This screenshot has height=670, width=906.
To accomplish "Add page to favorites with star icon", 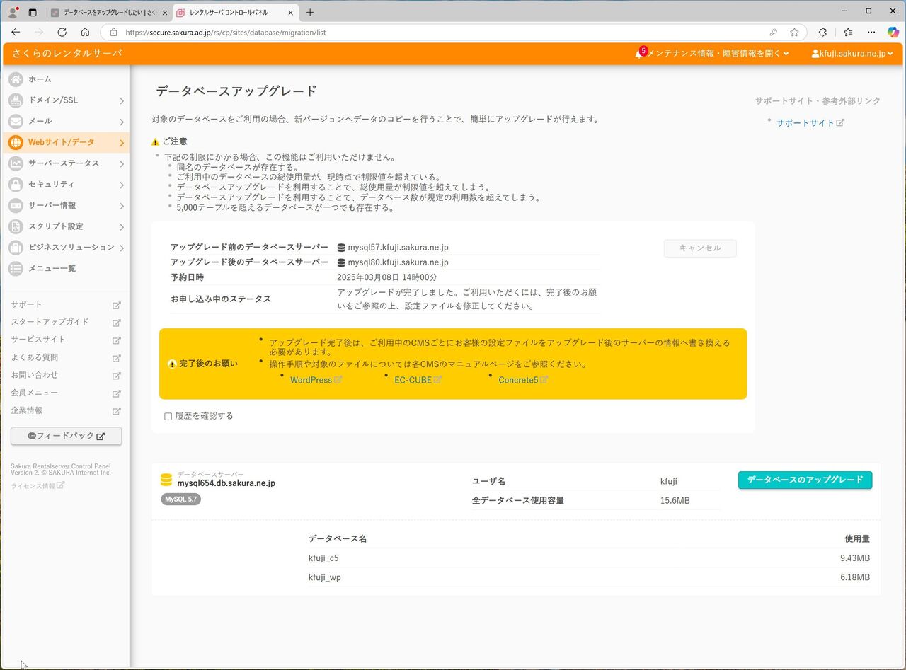I will point(794,32).
